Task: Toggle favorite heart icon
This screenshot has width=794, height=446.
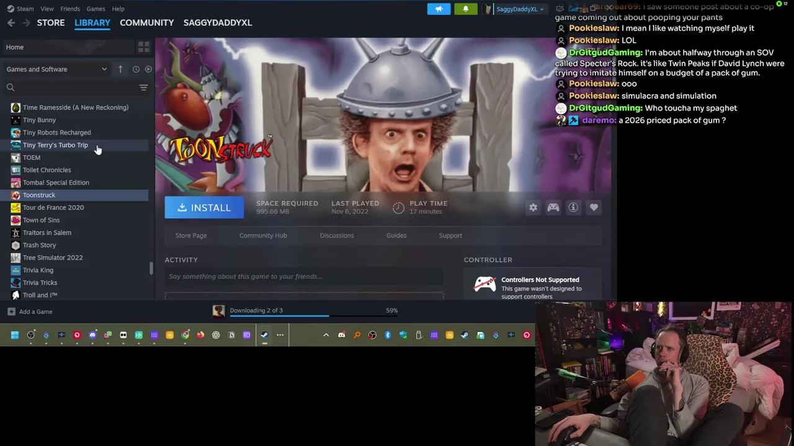Action: tap(594, 208)
